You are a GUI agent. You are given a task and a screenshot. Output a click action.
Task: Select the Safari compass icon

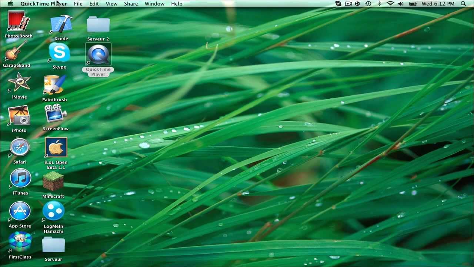pos(20,148)
